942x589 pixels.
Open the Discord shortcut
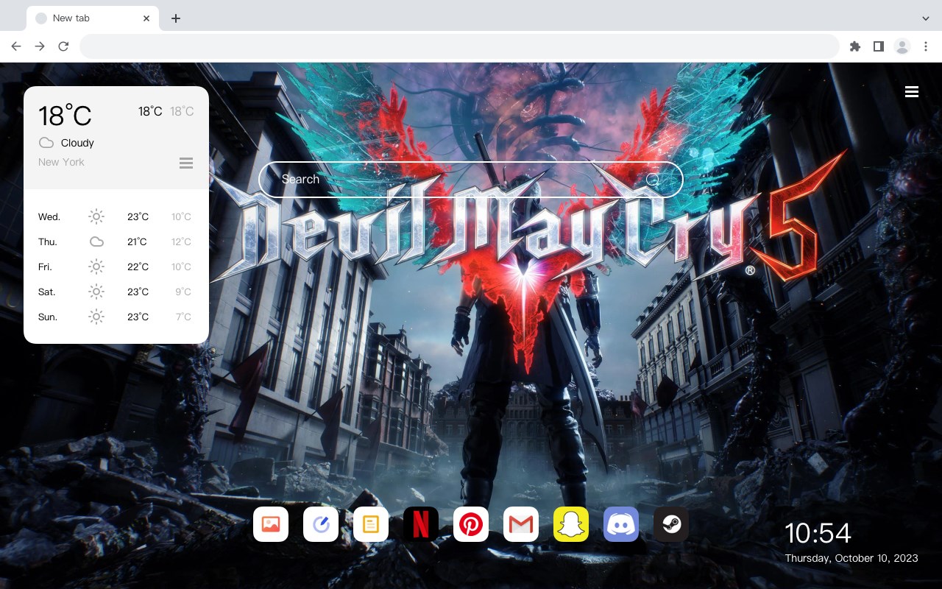[621, 524]
